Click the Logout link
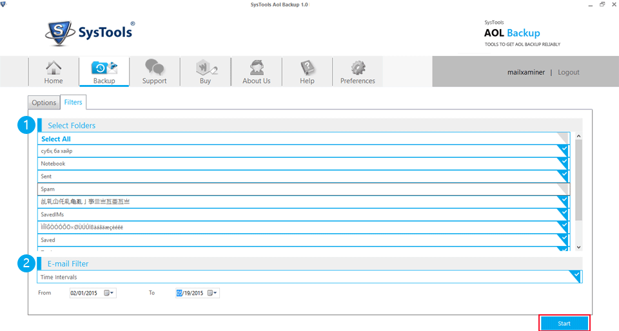This screenshot has width=619, height=331. [569, 72]
